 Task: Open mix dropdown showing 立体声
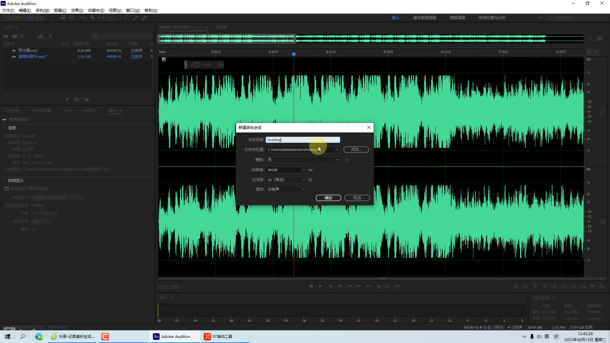(286, 189)
